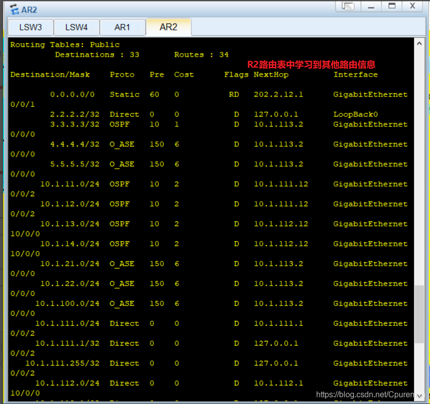430x404 pixels.
Task: Click the 10.1.14.0/24 route entry
Action: [x=70, y=244]
